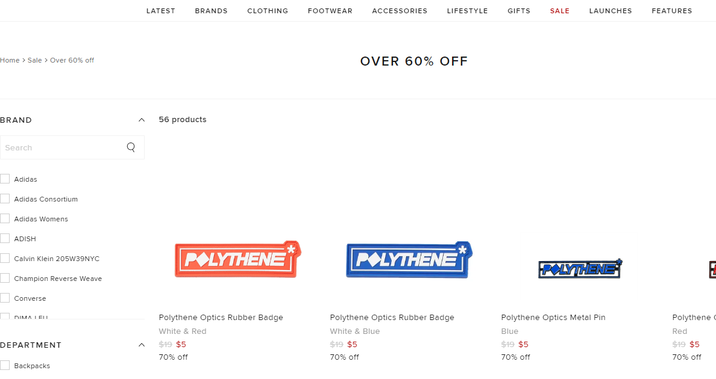Open the Launches navigation item
The image size is (716, 379).
coord(611,11)
